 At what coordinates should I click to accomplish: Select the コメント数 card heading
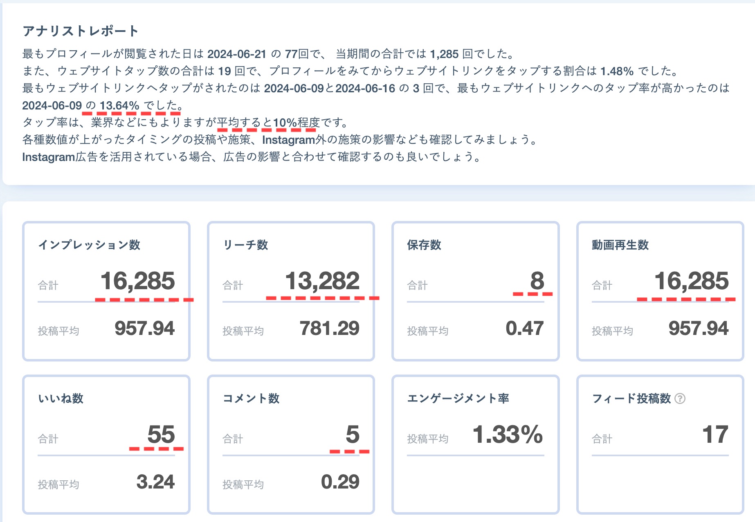click(x=251, y=398)
